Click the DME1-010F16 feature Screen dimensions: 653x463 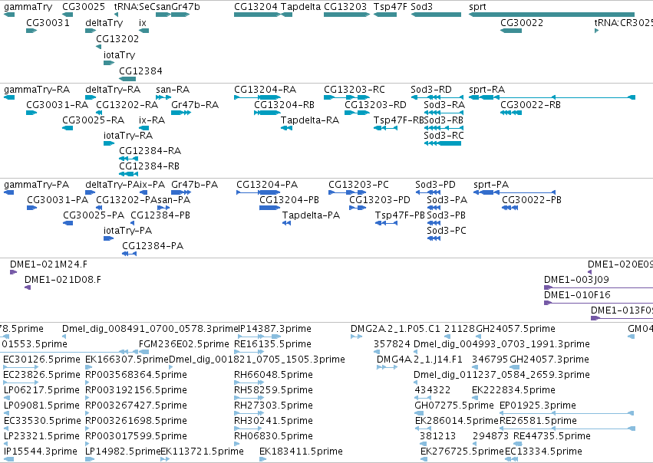coord(599,303)
